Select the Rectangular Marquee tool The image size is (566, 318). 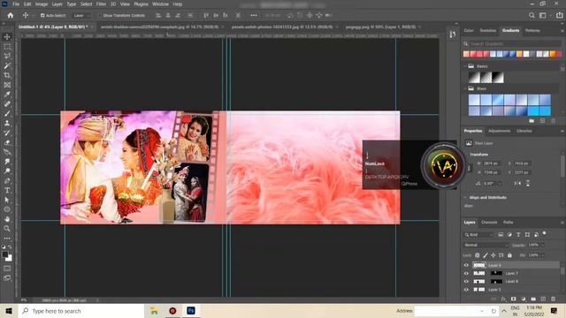pos(7,47)
